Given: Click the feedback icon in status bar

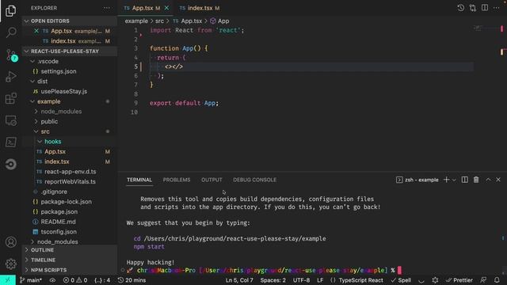Looking at the screenshot, I should tap(483, 280).
